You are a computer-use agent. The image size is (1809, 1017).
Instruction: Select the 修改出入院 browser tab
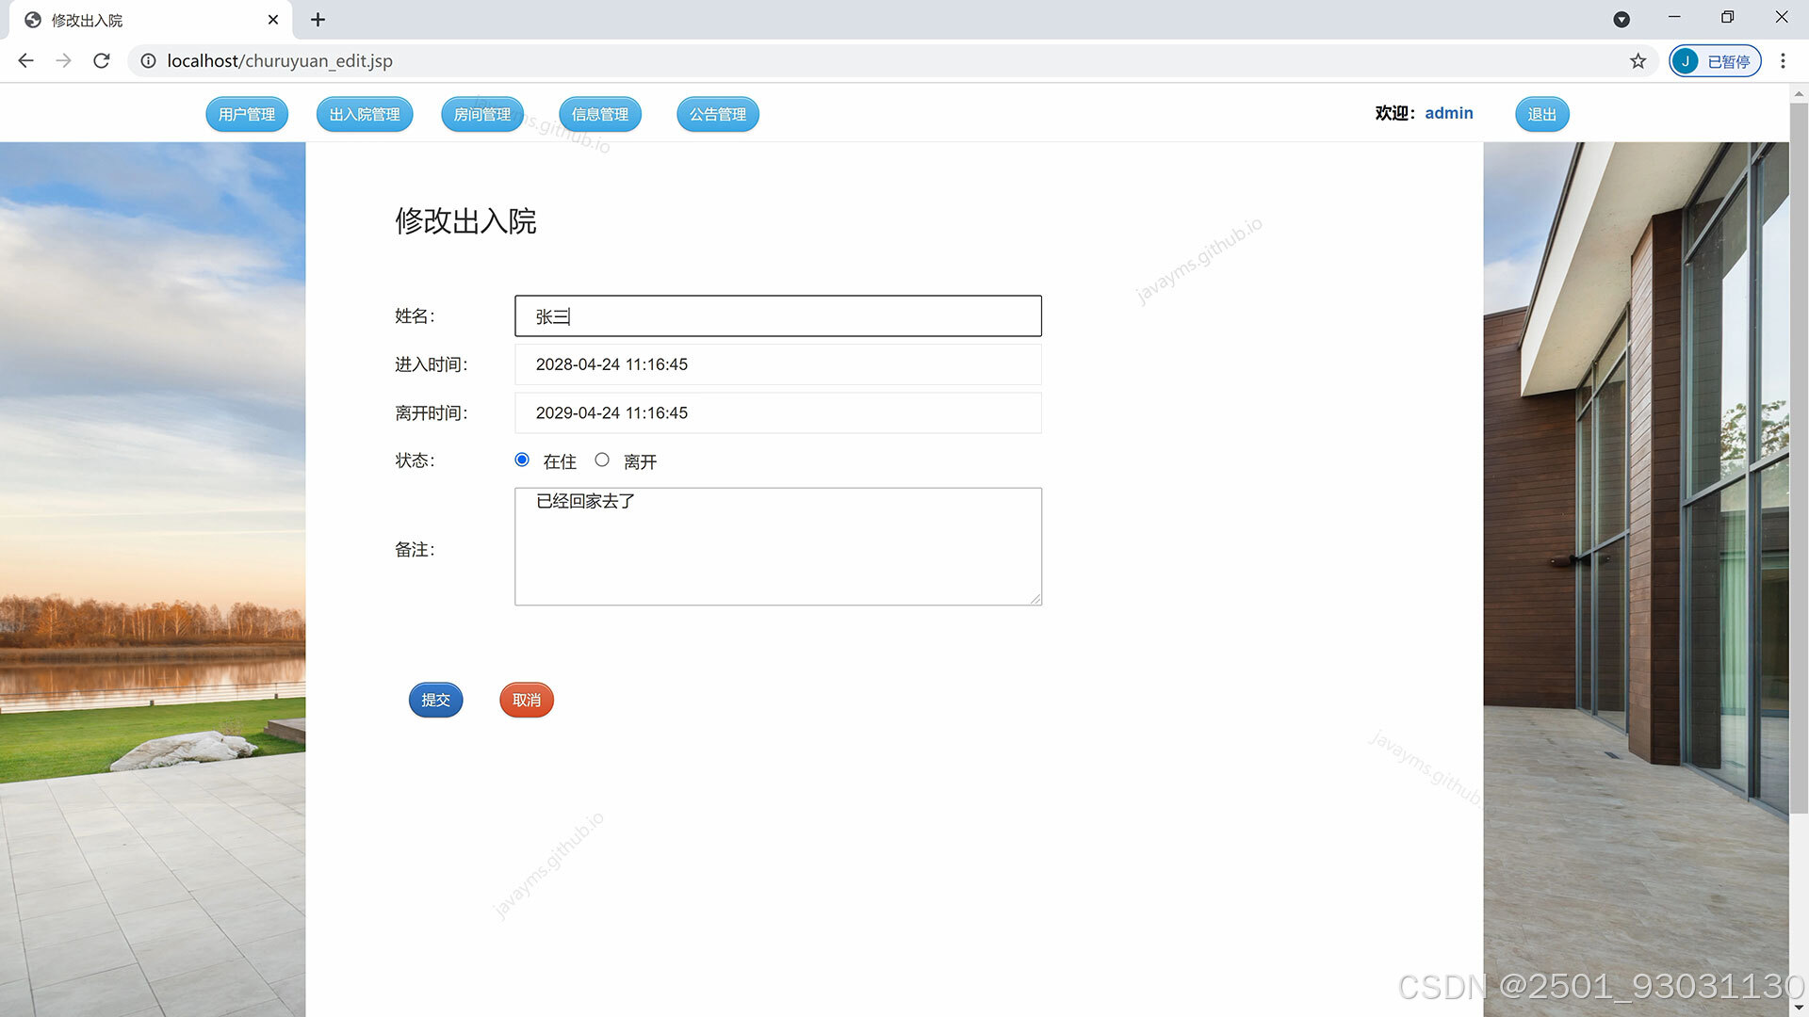151,20
